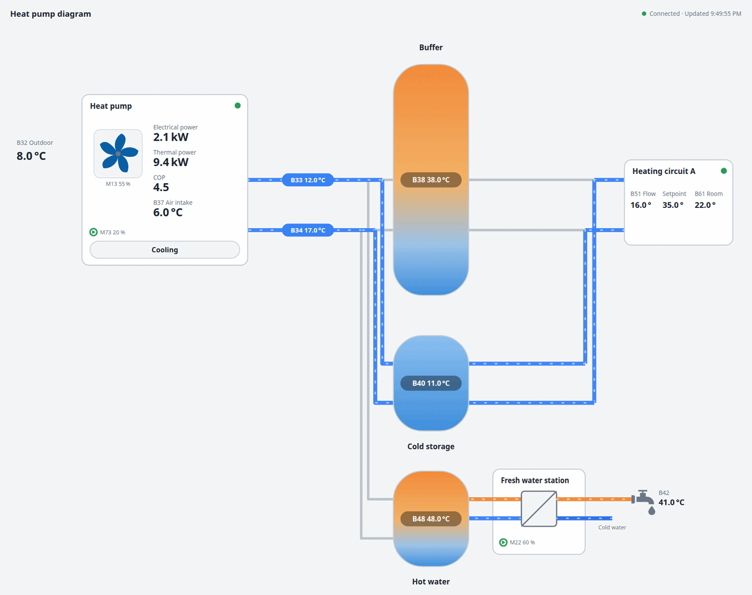Click the Fresh water station title
752x595 pixels.
535,480
